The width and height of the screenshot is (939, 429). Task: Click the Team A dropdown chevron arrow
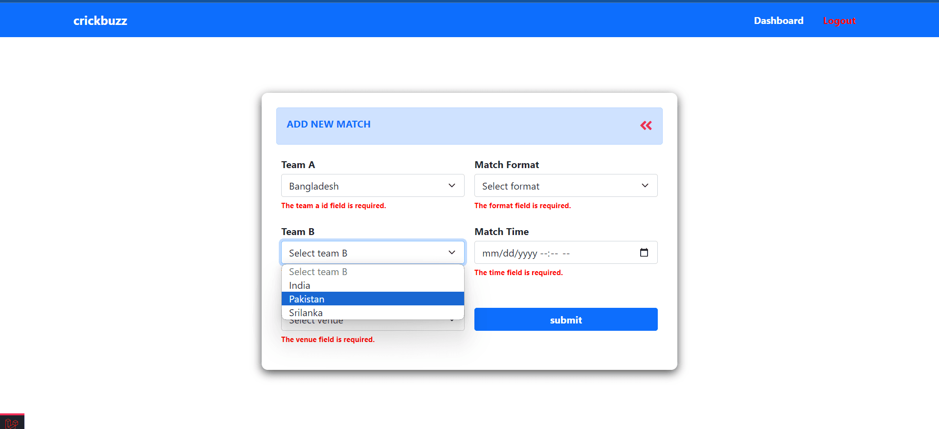(452, 186)
